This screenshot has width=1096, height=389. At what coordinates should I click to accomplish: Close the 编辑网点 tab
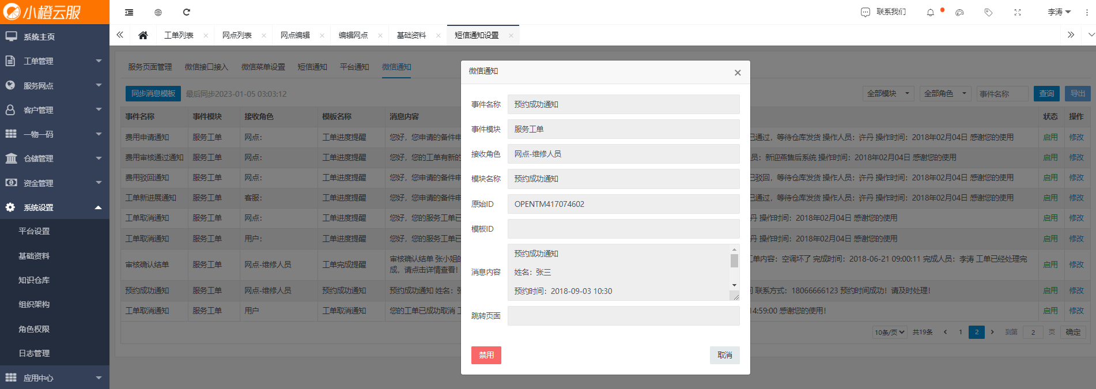coord(380,36)
